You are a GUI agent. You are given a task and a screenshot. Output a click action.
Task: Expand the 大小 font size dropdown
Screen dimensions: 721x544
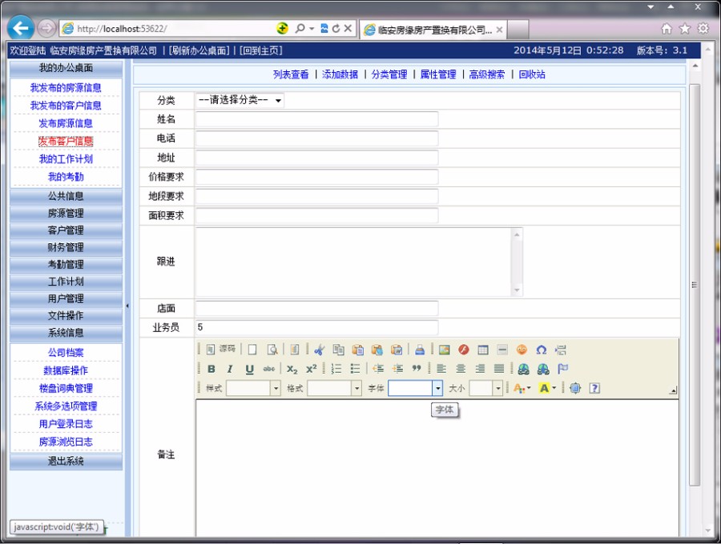point(497,388)
